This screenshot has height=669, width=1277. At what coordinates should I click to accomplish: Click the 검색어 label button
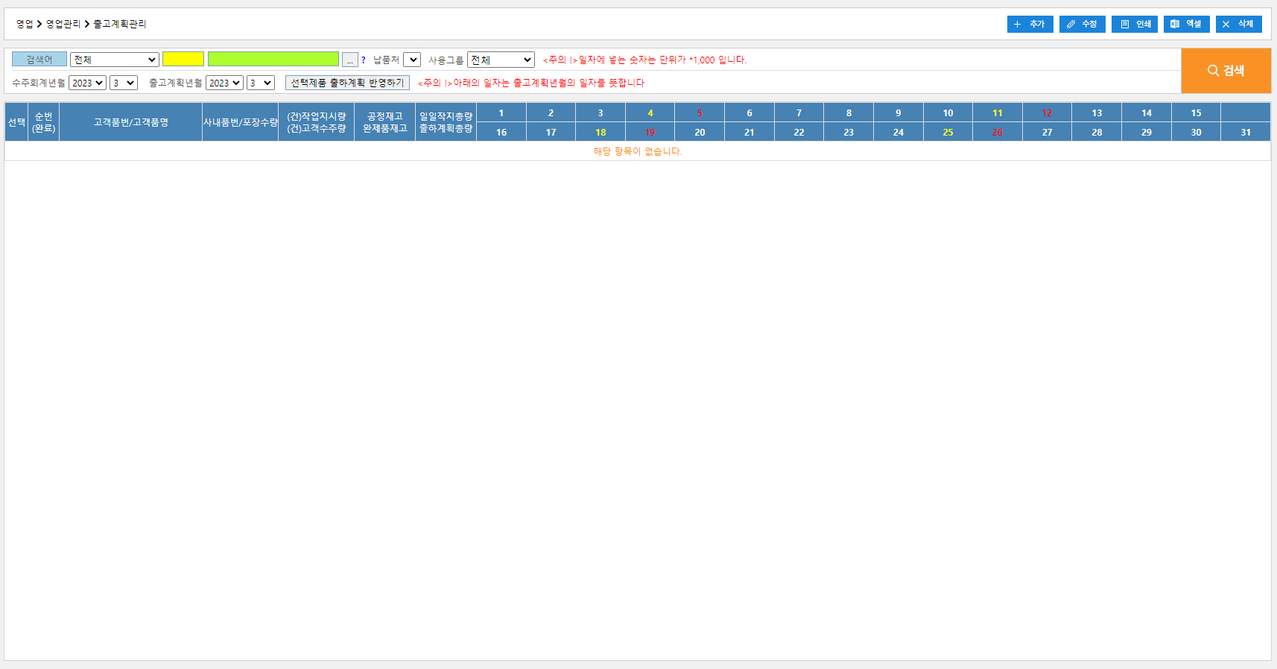point(39,60)
